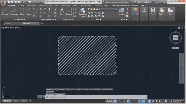Click the Fillet tool icon
This screenshot has height=104, width=186.
click(x=49, y=13)
